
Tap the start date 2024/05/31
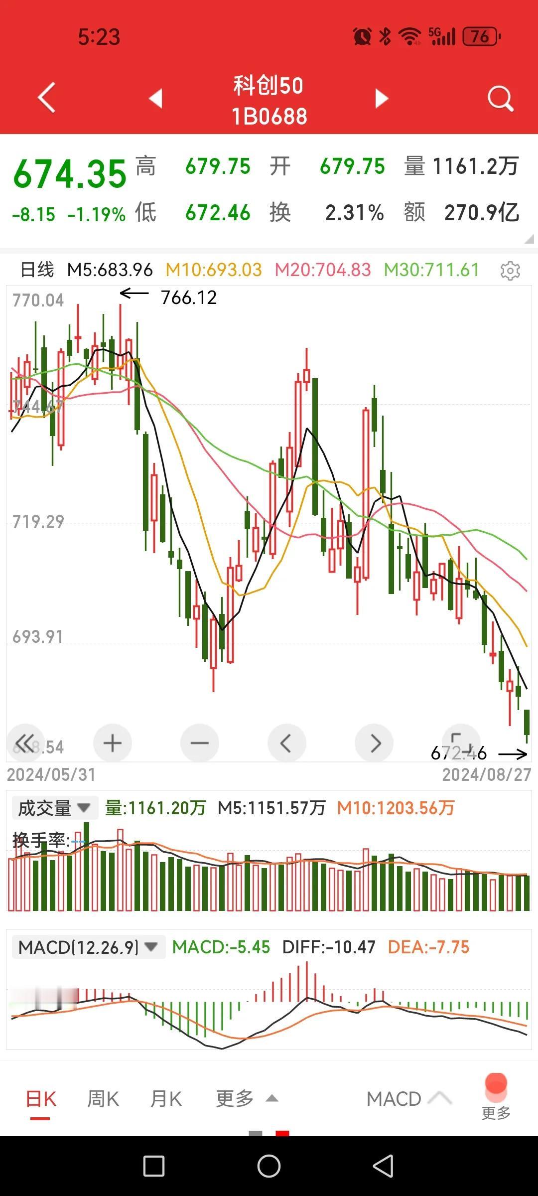51,774
